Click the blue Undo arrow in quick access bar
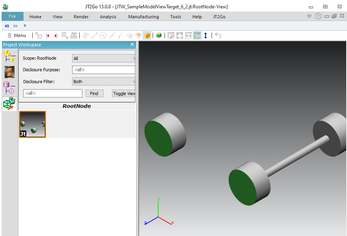The image size is (347, 236). pyautogui.click(x=7, y=26)
